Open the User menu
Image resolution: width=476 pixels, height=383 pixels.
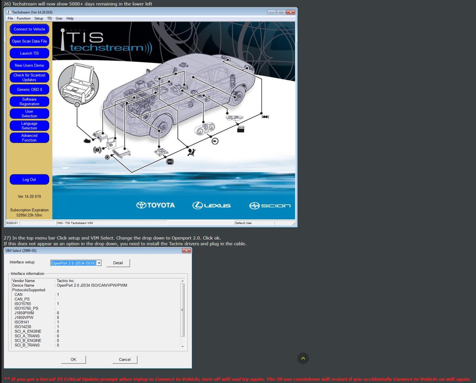pos(59,18)
